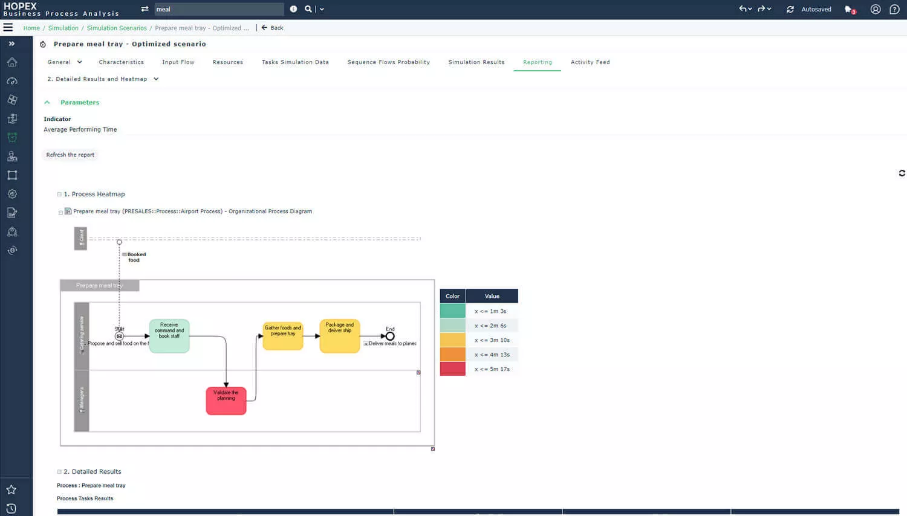
Task: Click the End event circle in diagram
Action: (390, 337)
